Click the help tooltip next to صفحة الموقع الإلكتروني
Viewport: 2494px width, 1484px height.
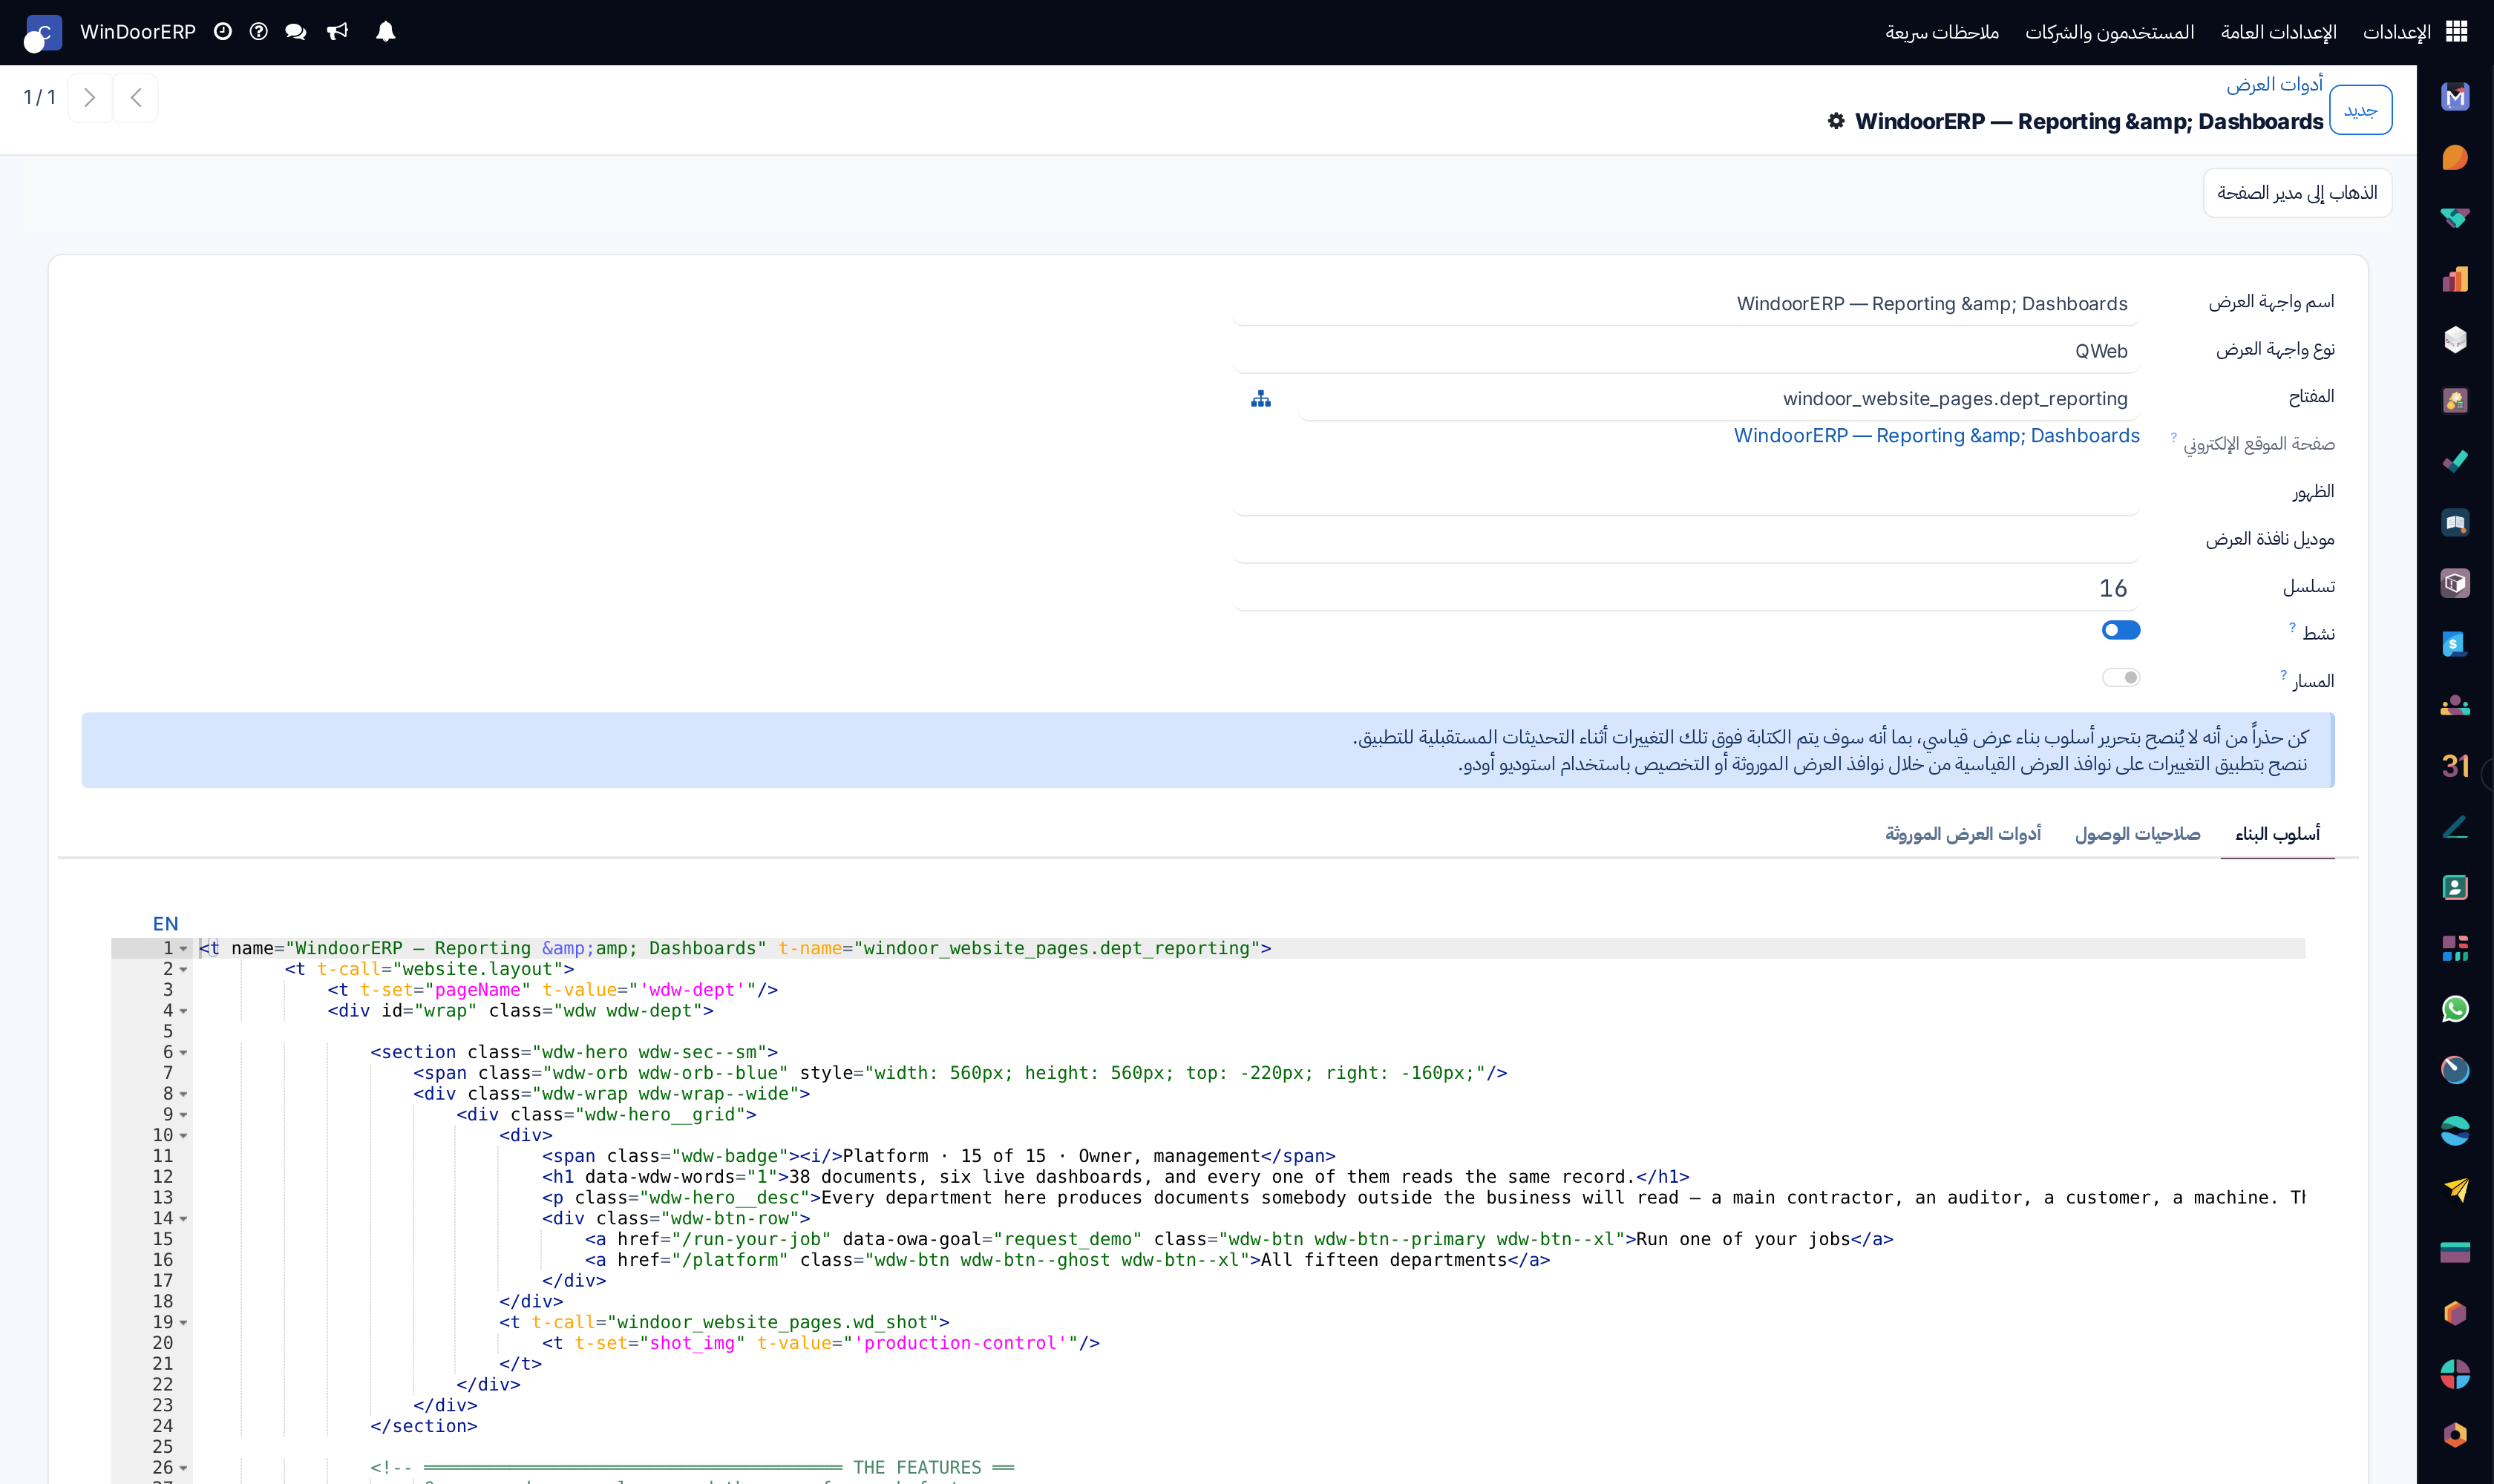pyautogui.click(x=2174, y=437)
